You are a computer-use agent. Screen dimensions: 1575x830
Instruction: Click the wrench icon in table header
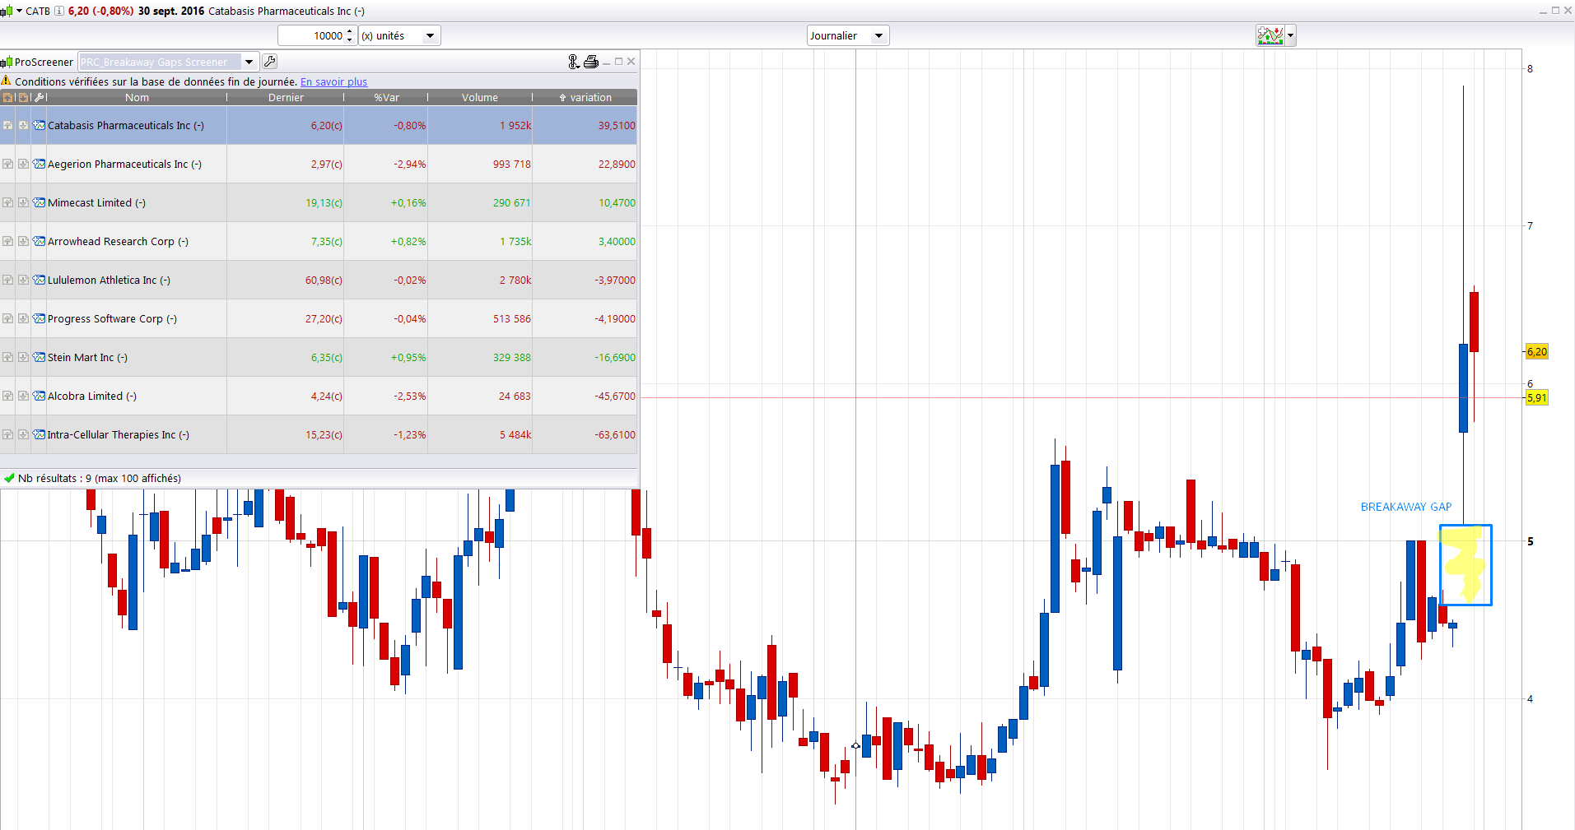[39, 97]
